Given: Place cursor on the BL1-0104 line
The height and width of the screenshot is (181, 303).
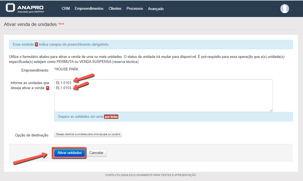Looking at the screenshot, I should (64, 88).
